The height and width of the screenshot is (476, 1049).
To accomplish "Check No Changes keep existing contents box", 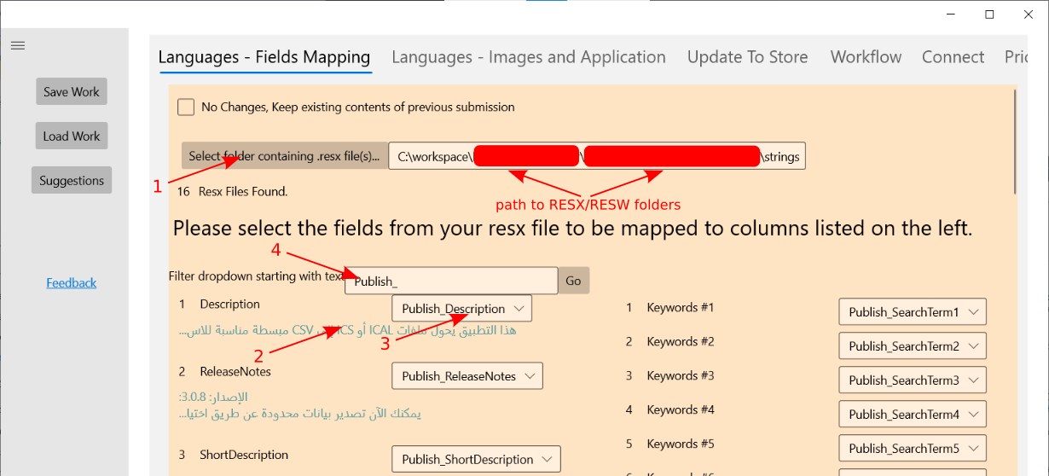I will click(x=186, y=107).
